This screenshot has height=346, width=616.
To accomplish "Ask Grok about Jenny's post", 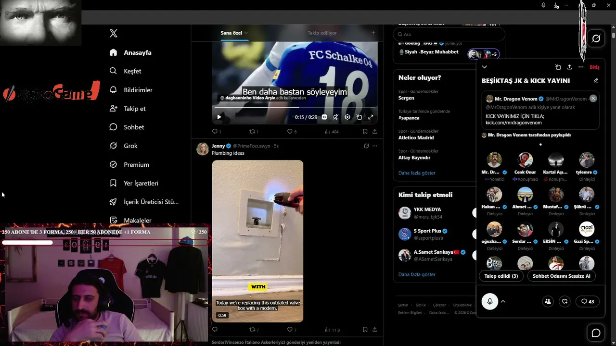I will coord(366,146).
